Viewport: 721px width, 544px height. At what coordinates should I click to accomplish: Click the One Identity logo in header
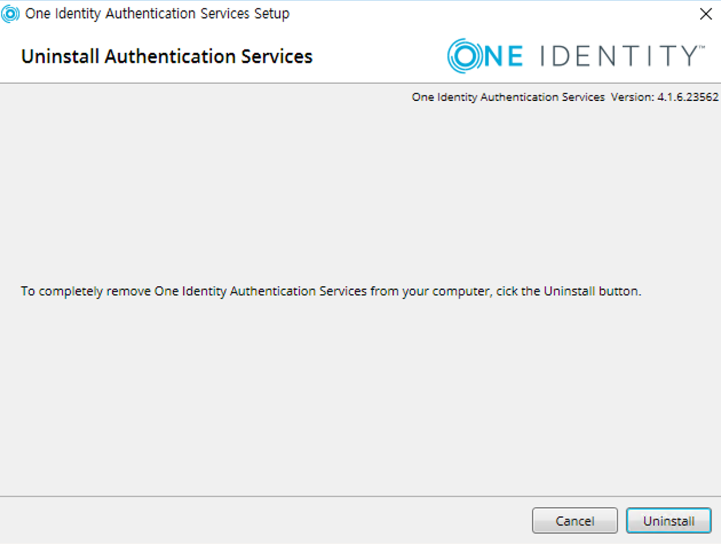[x=576, y=56]
